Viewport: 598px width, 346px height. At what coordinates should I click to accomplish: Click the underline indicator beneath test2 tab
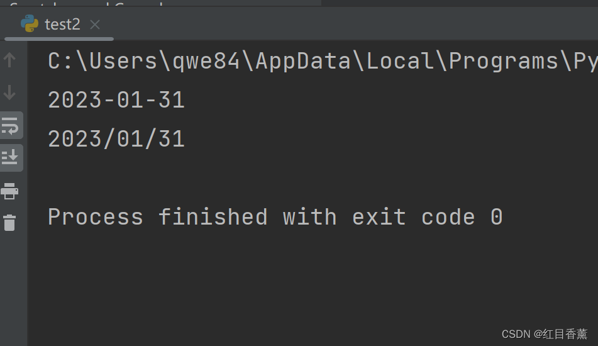(59, 39)
